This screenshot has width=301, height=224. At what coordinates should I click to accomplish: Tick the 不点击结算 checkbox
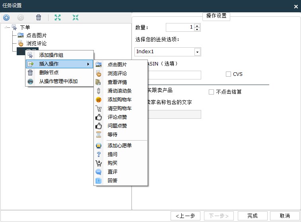(x=211, y=92)
